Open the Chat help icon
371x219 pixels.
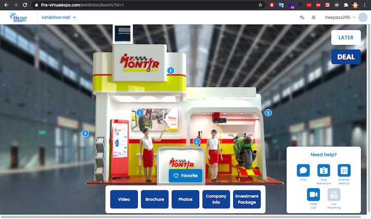(x=303, y=170)
